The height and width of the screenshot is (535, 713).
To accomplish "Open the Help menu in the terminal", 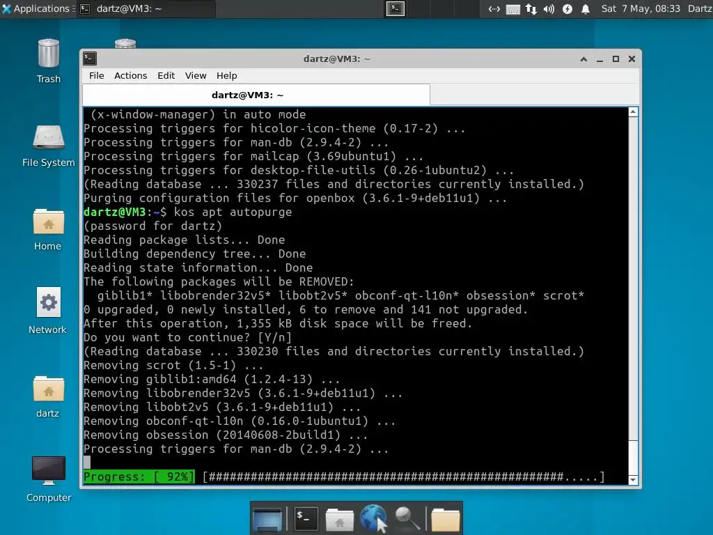I will 226,75.
